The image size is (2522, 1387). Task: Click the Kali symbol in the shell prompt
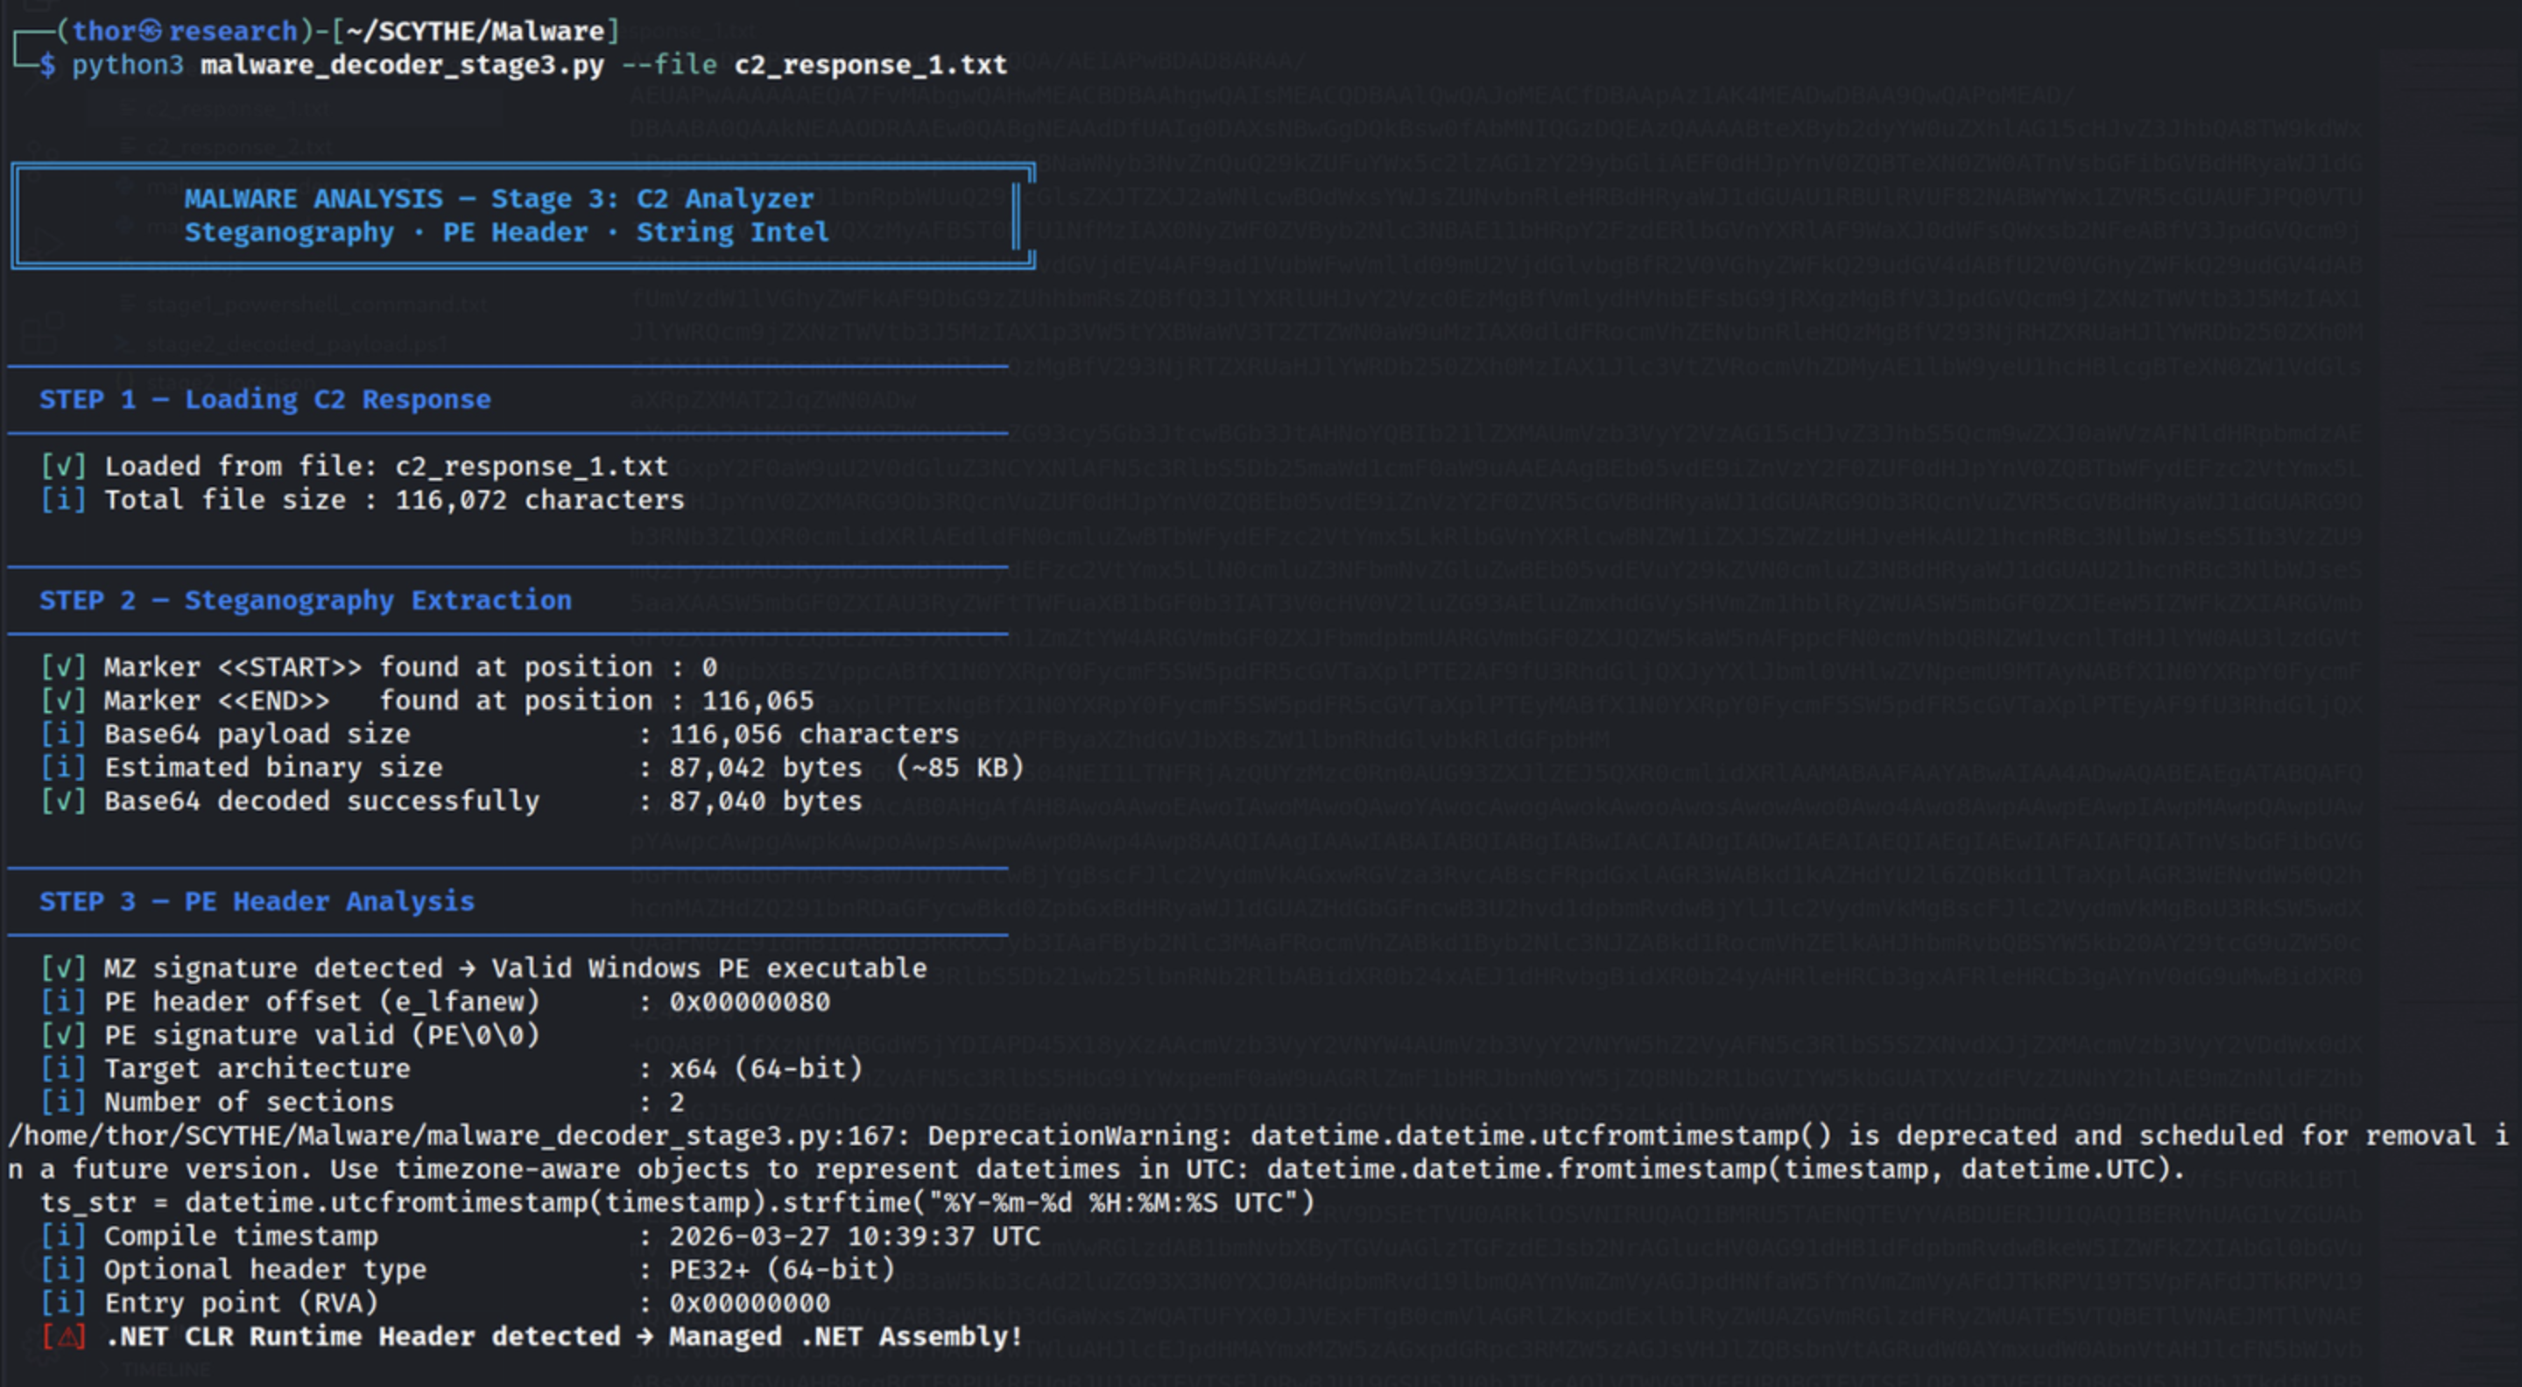pyautogui.click(x=150, y=32)
